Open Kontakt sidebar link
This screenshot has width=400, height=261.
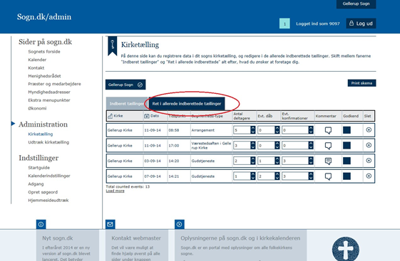36,68
